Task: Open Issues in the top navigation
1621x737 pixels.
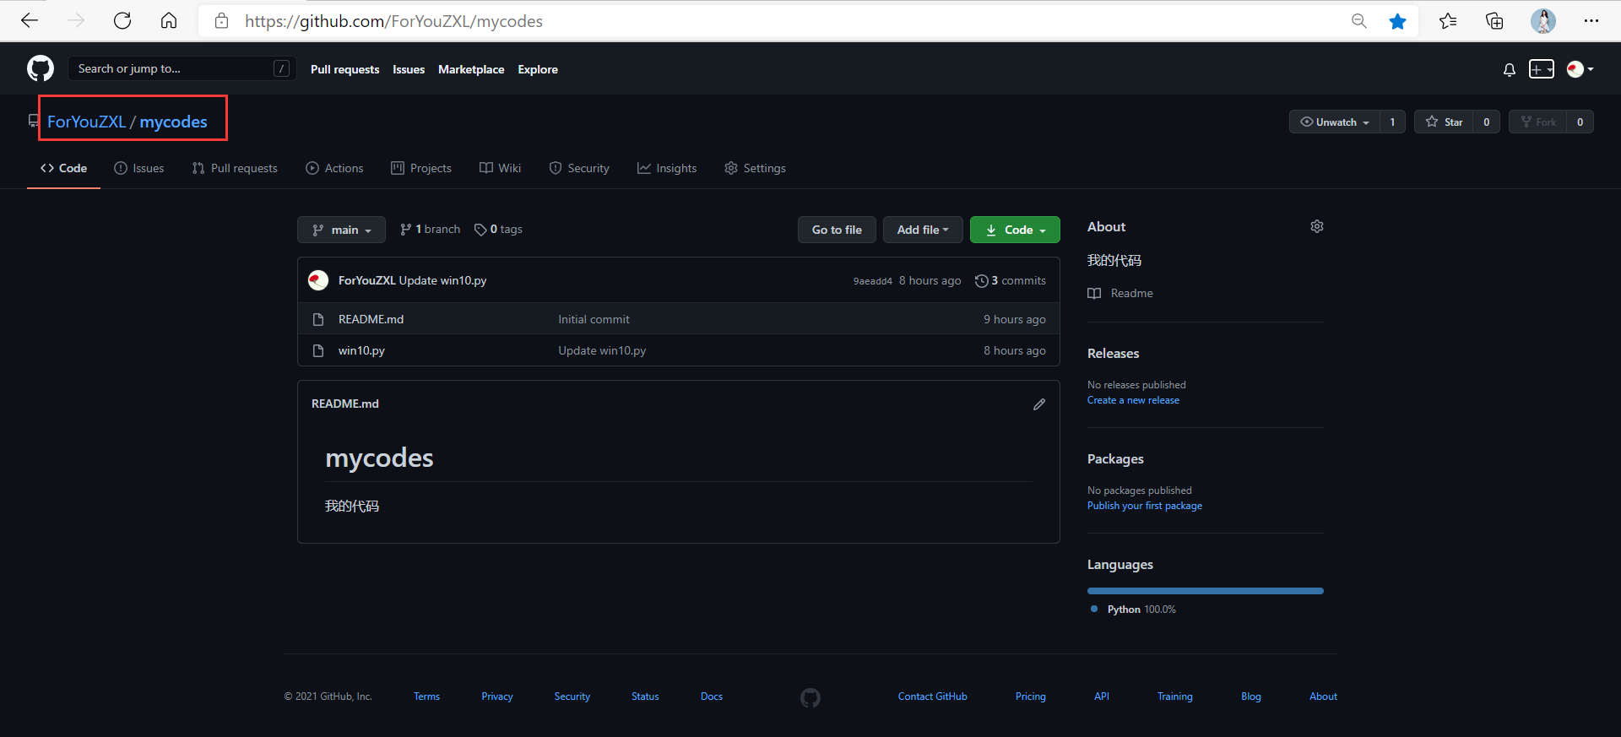Action: tap(409, 69)
